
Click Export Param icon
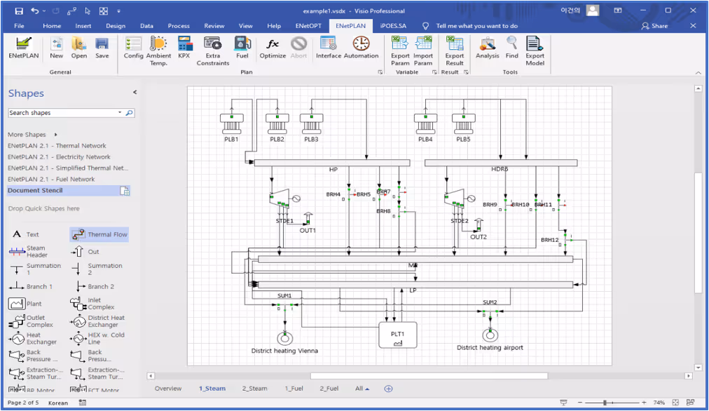coord(400,50)
